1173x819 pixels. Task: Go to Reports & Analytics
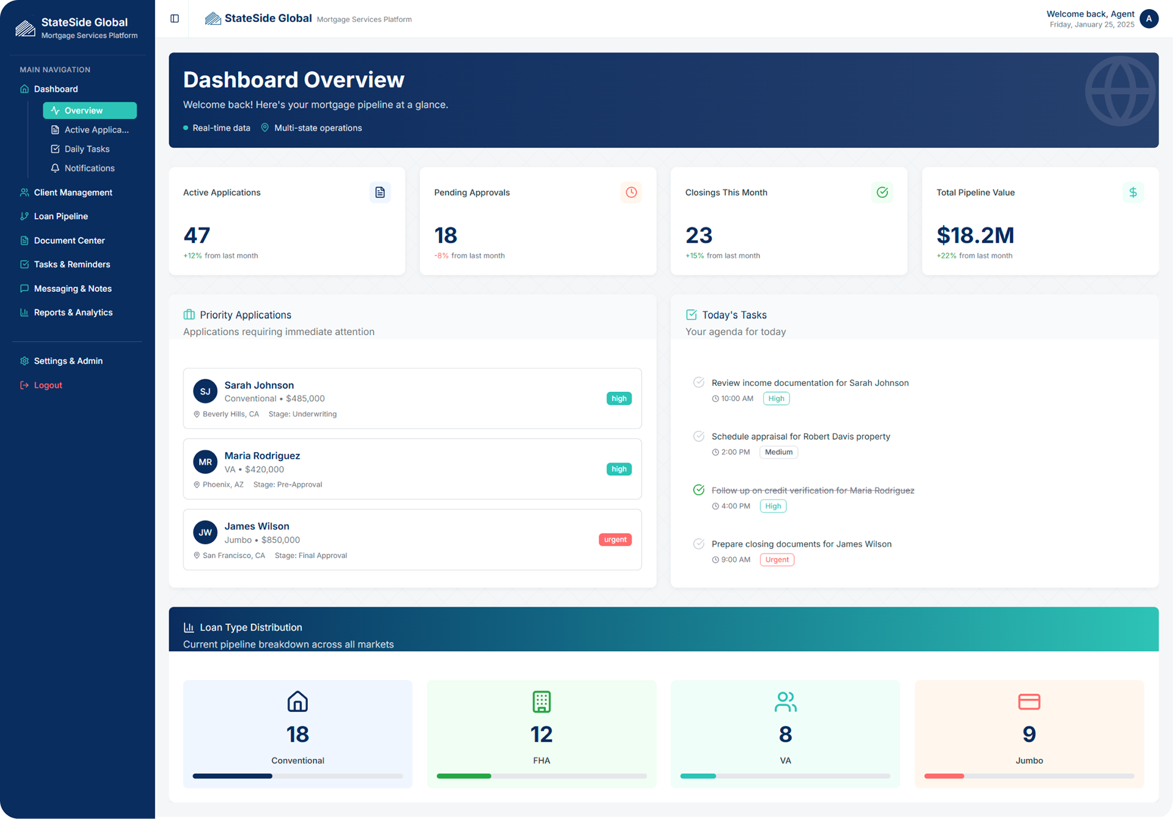pos(73,312)
